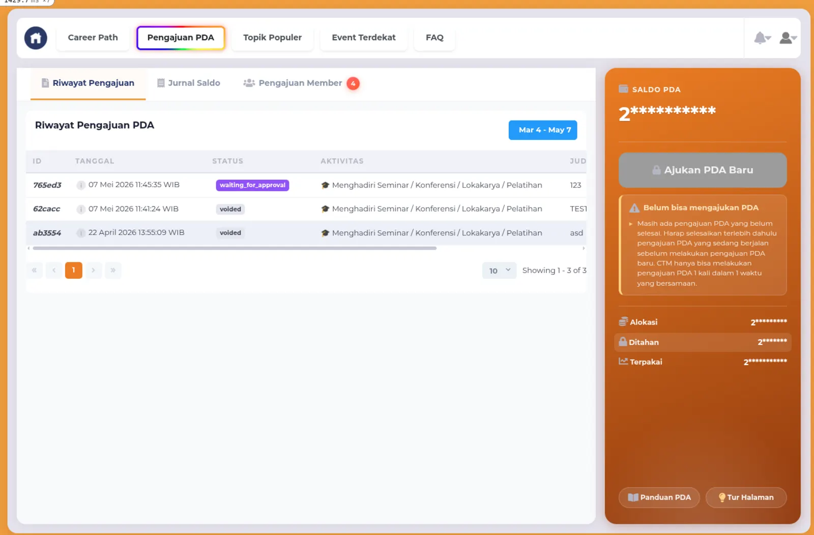The width and height of the screenshot is (814, 535).
Task: Click the Terpakai chart icon
Action: 623,361
